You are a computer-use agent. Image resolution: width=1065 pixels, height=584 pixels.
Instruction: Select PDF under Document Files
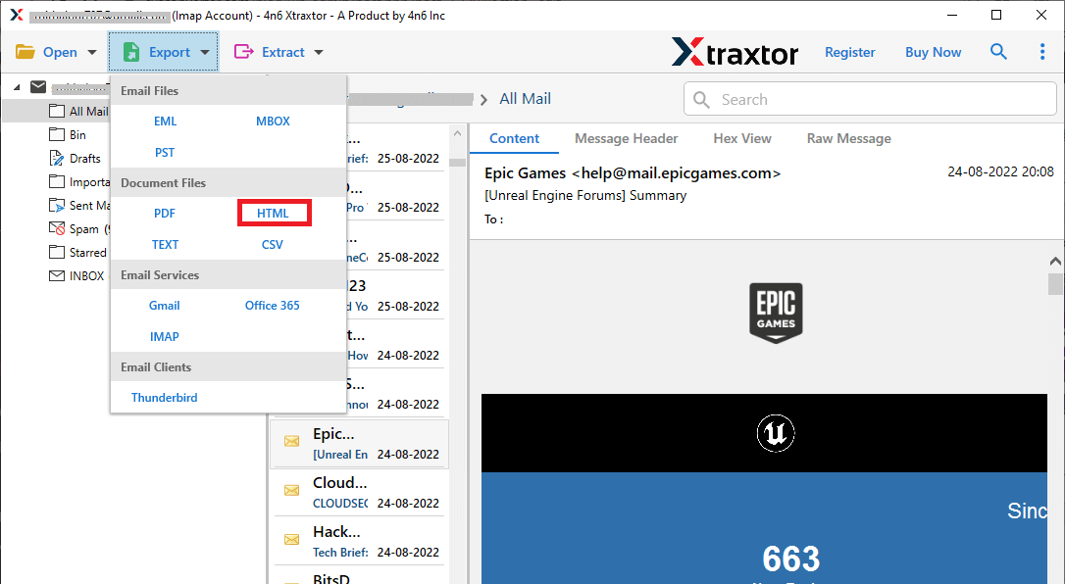click(164, 213)
